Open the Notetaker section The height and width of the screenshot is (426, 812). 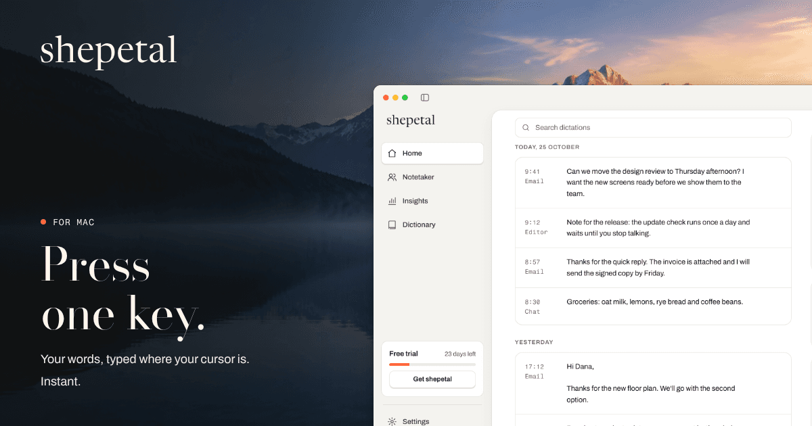click(432, 177)
